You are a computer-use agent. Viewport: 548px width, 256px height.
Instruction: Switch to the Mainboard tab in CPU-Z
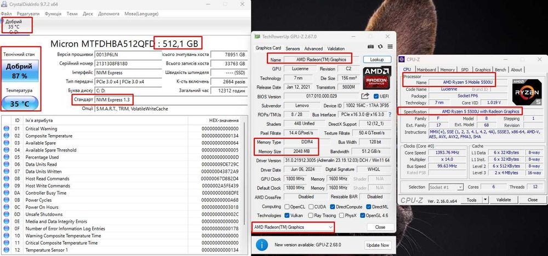tap(426, 70)
